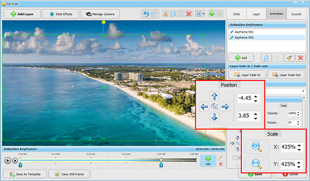310x181 pixels.
Task: Nudge position right with the arrow
Action: click(x=225, y=107)
